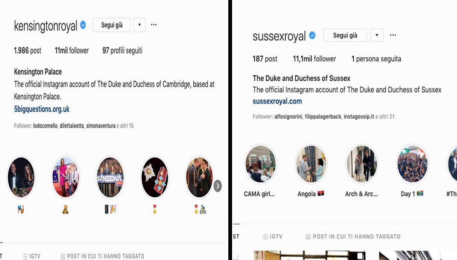The width and height of the screenshot is (457, 260).
Task: Open the CAMA girl highlight circle
Action: [261, 164]
